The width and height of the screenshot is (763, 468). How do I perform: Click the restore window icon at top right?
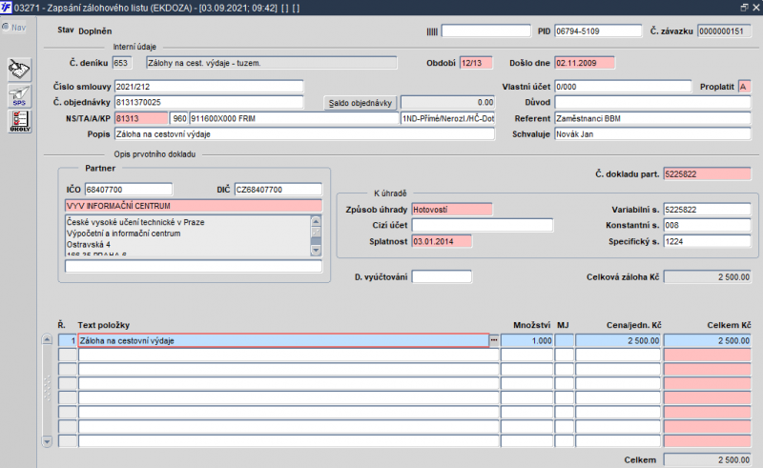pos(743,7)
